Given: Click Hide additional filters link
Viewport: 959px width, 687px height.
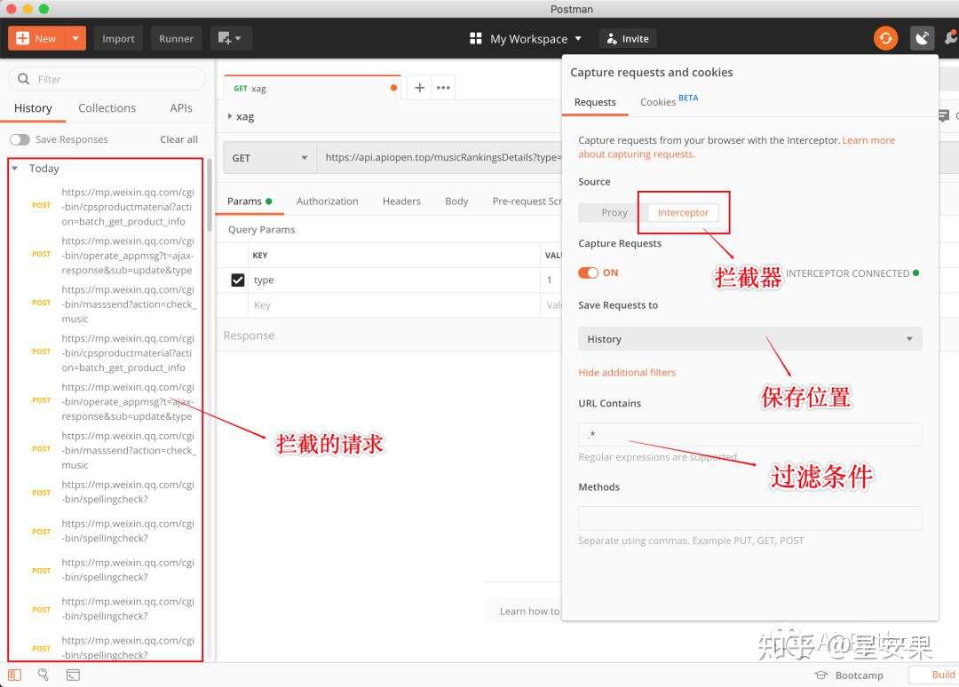Looking at the screenshot, I should (627, 372).
